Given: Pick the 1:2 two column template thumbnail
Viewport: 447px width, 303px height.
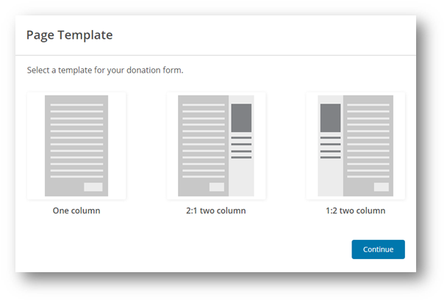Looking at the screenshot, I should pos(355,146).
